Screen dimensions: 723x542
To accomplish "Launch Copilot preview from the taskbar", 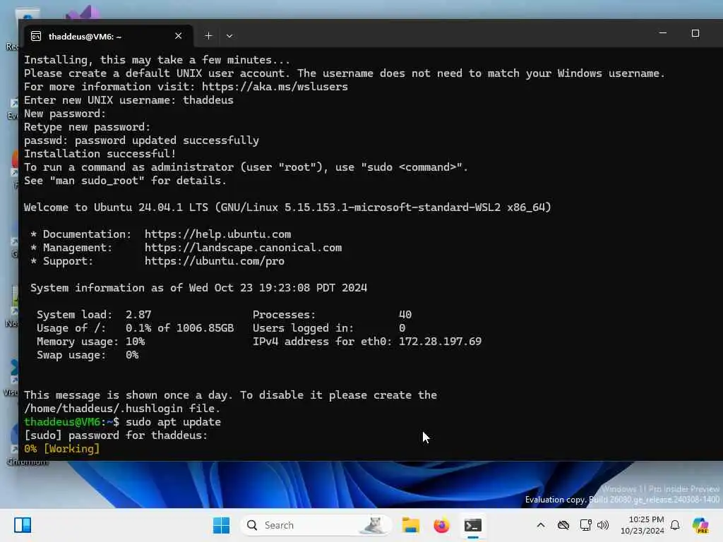I will 700,525.
